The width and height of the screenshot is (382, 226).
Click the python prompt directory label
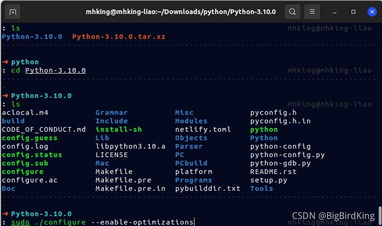tap(25, 62)
